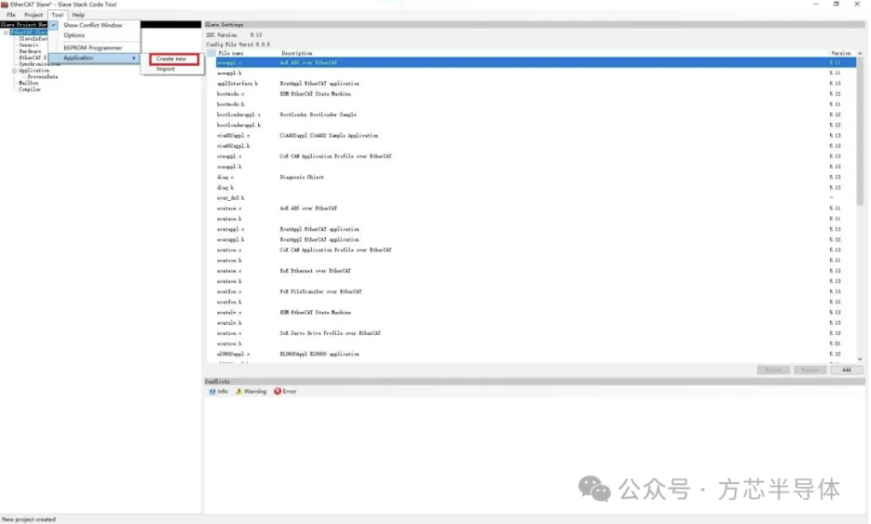
Task: Select the ecat_def.h file row
Action: pyautogui.click(x=536, y=197)
